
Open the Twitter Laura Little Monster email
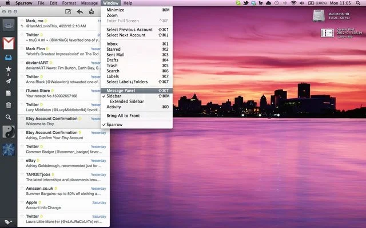pos(63,219)
